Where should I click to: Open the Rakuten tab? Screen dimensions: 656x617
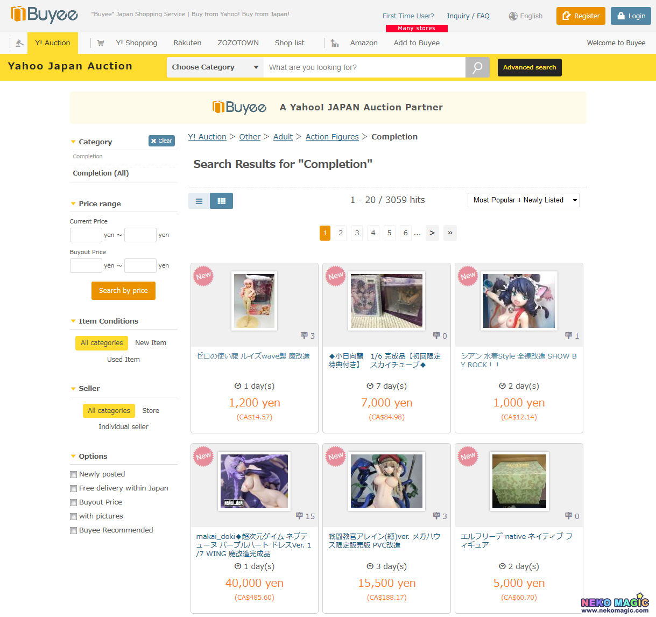tap(187, 43)
